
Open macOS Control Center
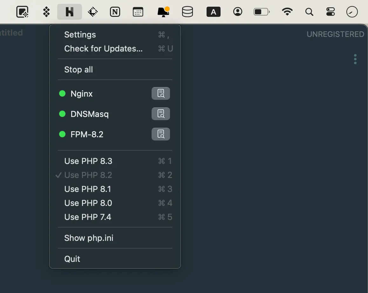point(331,12)
